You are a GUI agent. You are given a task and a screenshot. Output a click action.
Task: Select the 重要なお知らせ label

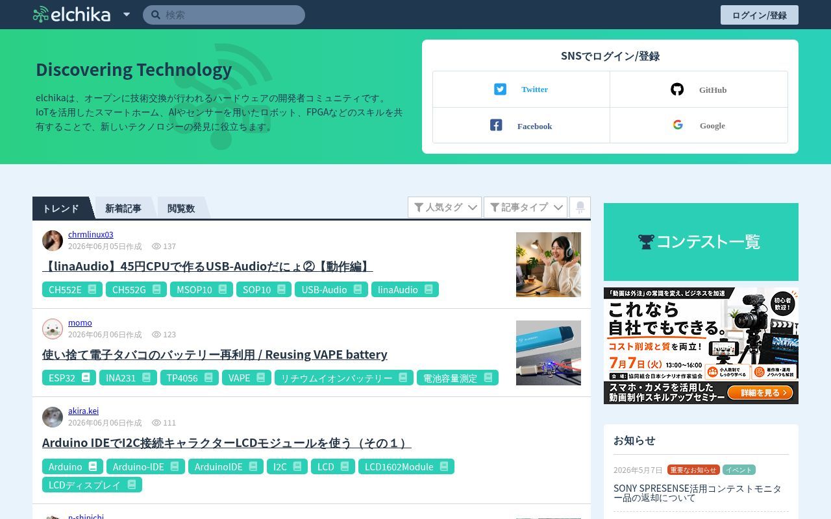[693, 470]
